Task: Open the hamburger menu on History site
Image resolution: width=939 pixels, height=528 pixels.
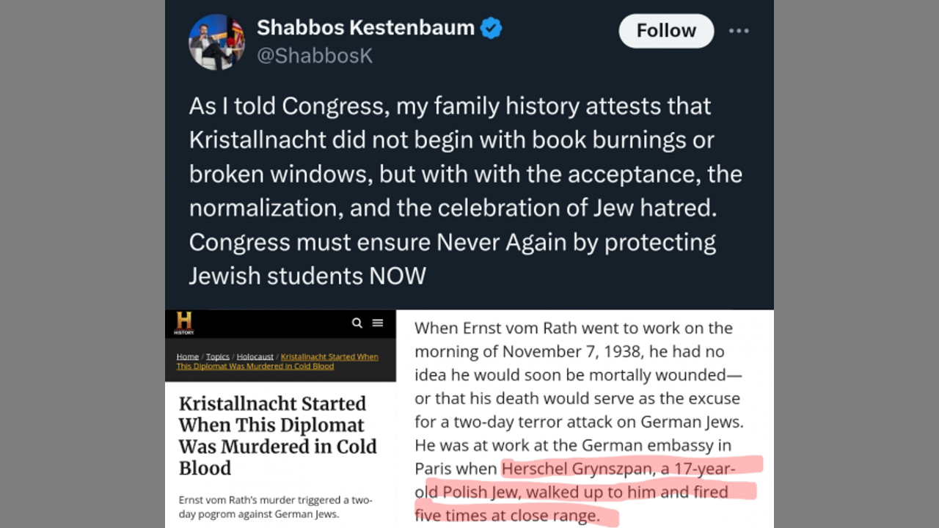Action: tap(378, 323)
